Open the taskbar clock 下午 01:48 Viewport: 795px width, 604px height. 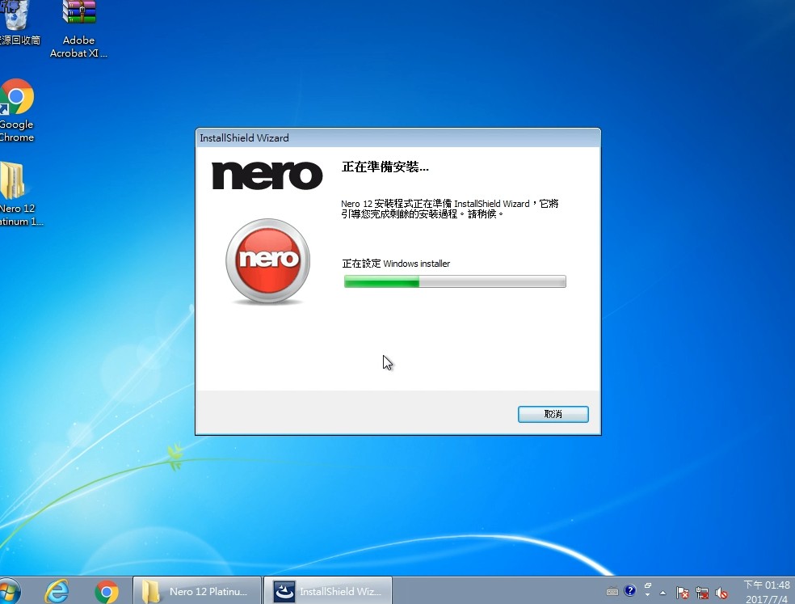[767, 592]
